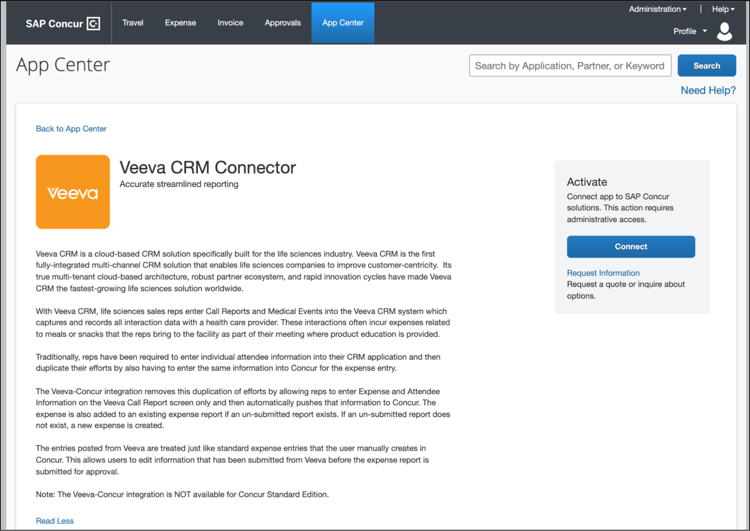Expand the Profile dropdown

point(690,32)
